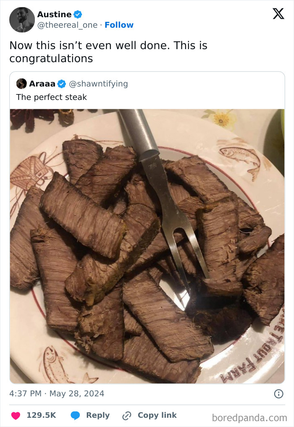Image resolution: width=294 pixels, height=427 pixels.
Task: Open the steak photo to view full size
Action: [147, 244]
